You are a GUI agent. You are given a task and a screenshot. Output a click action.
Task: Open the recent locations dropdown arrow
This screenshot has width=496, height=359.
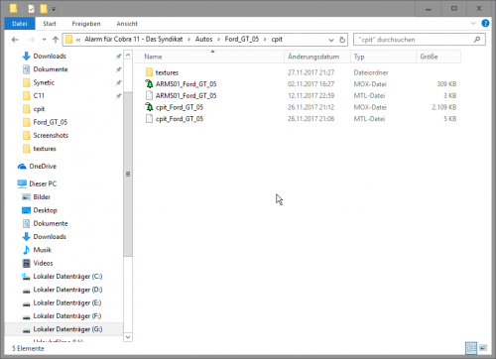coord(44,40)
